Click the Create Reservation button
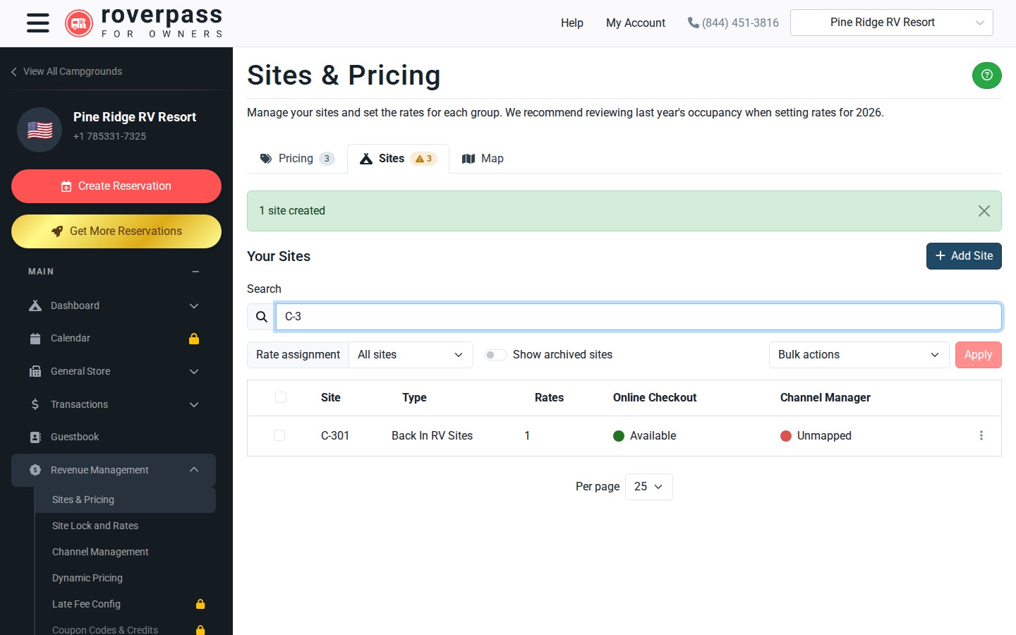This screenshot has width=1016, height=635. [x=116, y=186]
